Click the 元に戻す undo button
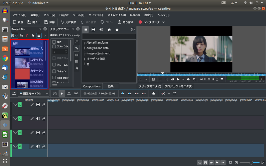Image resolution: width=266 pixels, height=166 pixels. click(x=69, y=22)
